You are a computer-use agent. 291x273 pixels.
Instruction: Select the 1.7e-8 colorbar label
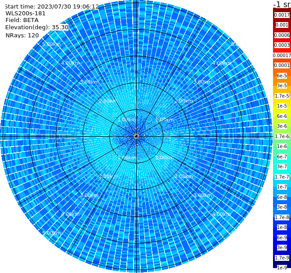coord(282,217)
